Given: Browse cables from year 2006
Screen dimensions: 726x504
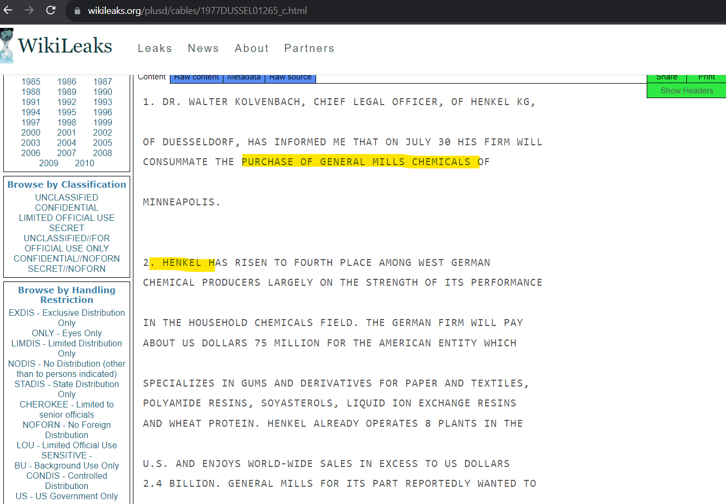Looking at the screenshot, I should [x=31, y=153].
